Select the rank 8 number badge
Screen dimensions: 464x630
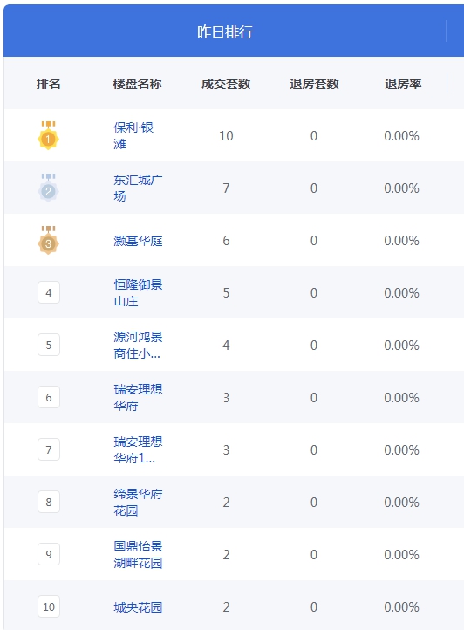tap(49, 502)
